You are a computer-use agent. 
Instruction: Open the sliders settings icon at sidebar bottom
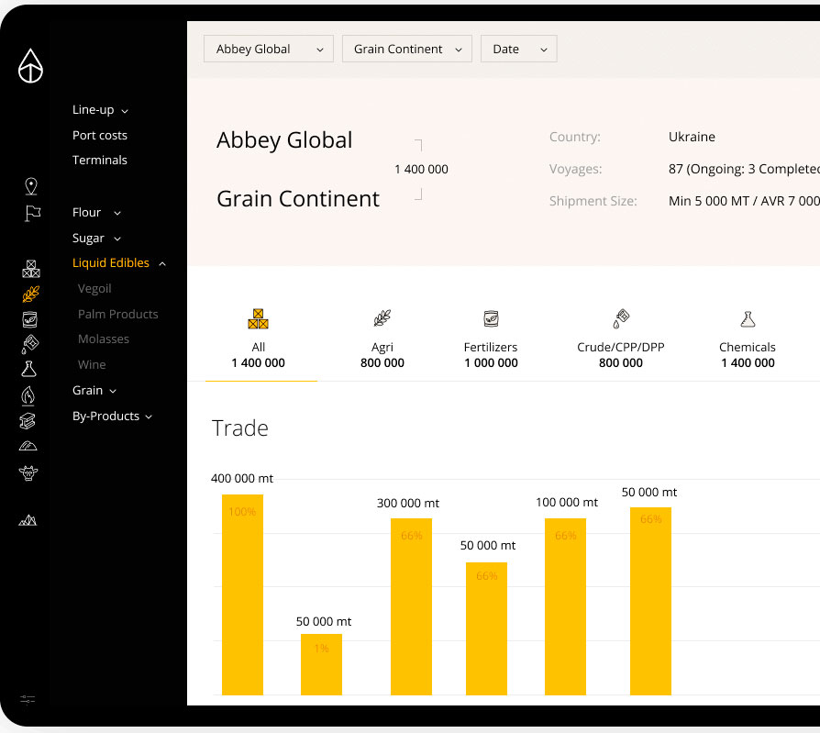[x=28, y=700]
